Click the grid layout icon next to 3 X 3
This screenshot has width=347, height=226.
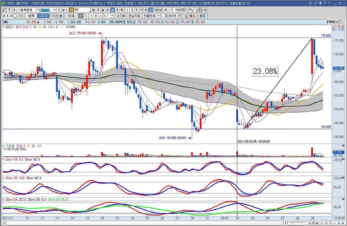15,16
